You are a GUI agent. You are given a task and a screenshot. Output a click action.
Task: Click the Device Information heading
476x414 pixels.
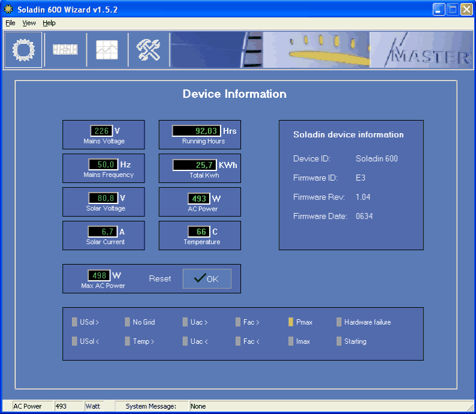click(234, 94)
